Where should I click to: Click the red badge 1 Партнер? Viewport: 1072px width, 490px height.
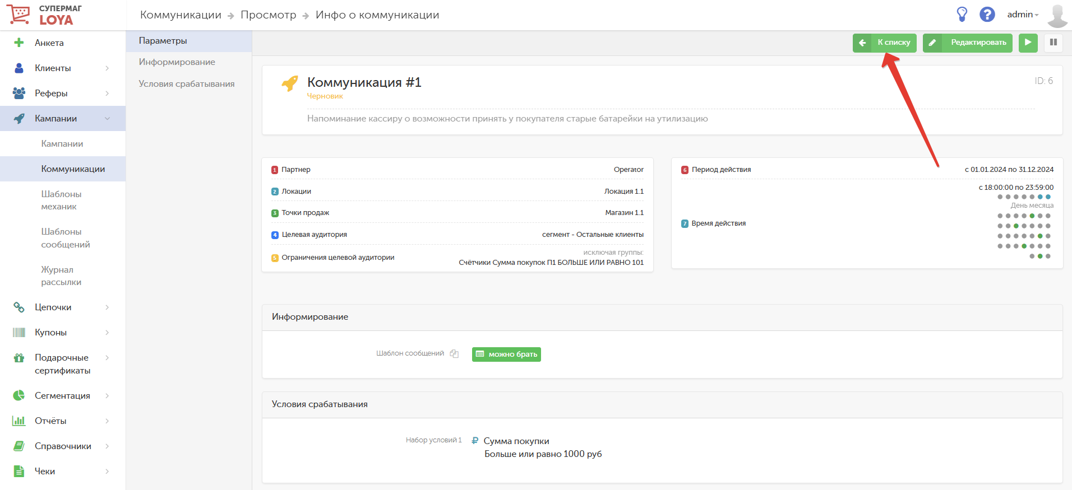[275, 170]
